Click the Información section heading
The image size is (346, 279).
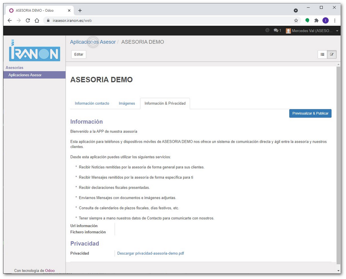[x=86, y=122]
